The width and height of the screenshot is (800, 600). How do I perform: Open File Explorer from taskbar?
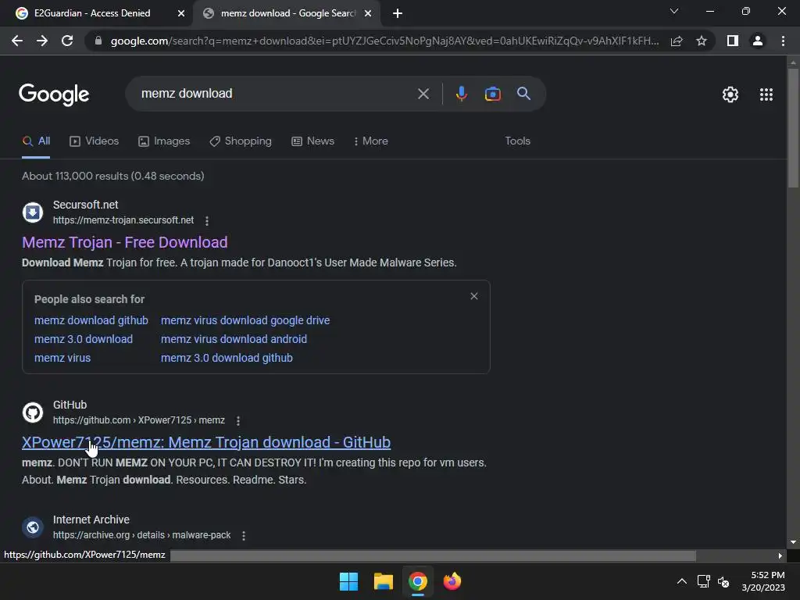383,581
